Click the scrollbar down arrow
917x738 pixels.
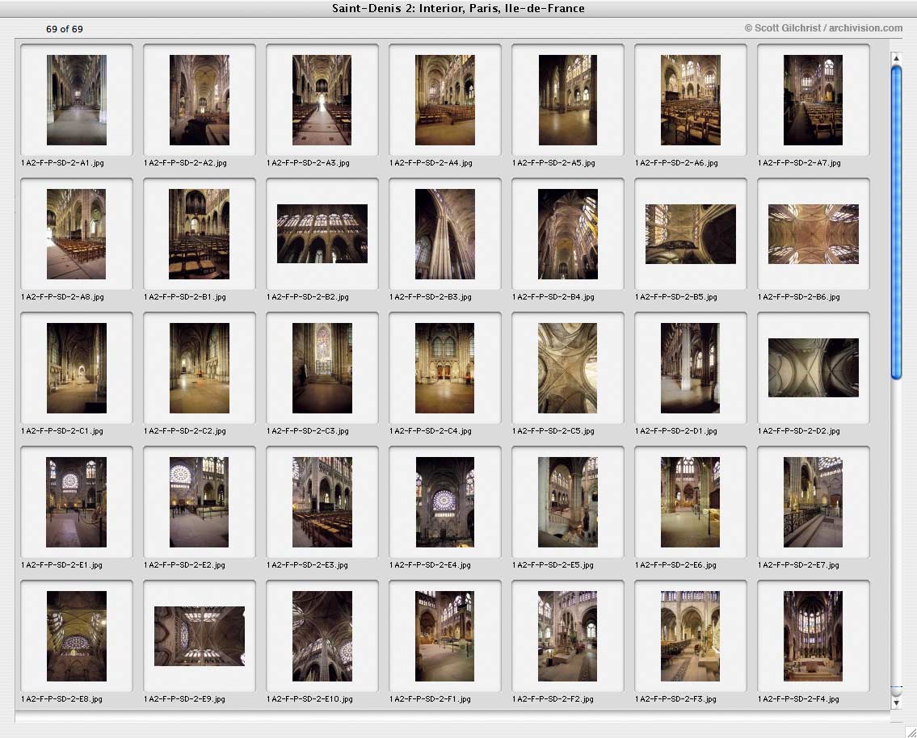point(896,703)
